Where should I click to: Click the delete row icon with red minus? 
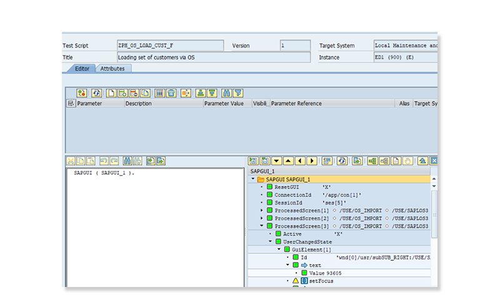(134, 93)
